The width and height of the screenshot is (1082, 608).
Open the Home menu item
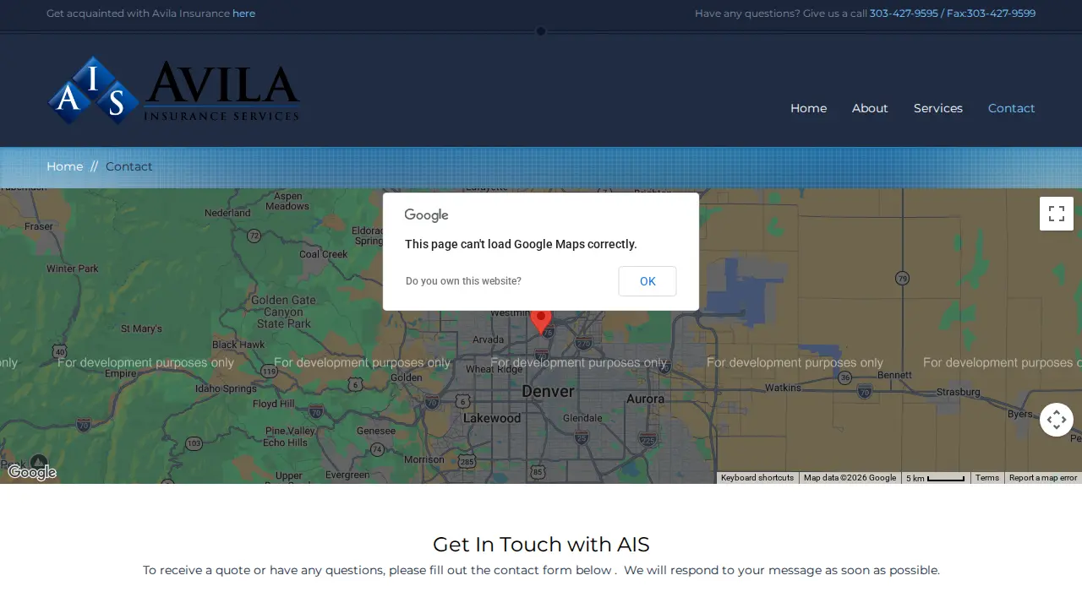click(808, 108)
